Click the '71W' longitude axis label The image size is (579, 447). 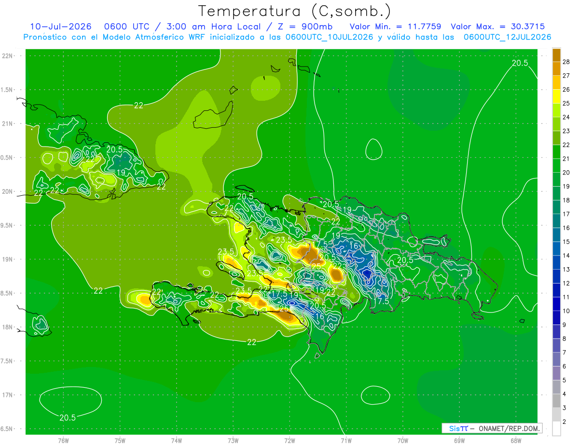[x=346, y=441]
